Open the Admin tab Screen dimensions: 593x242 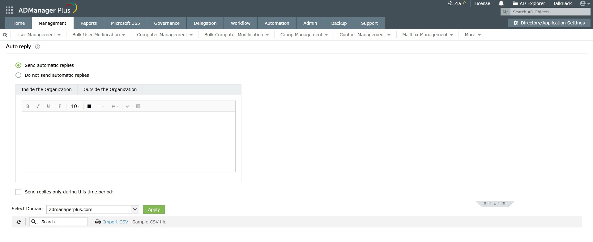pos(310,23)
